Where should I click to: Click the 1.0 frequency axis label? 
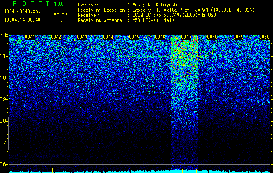pyautogui.click(x=3, y=78)
